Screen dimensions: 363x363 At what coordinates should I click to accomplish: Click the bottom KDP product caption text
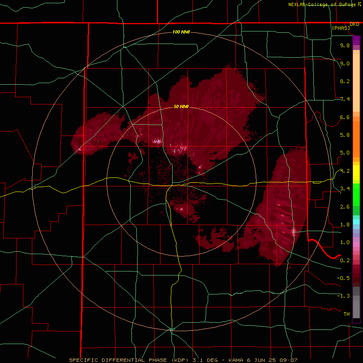pos(183,360)
